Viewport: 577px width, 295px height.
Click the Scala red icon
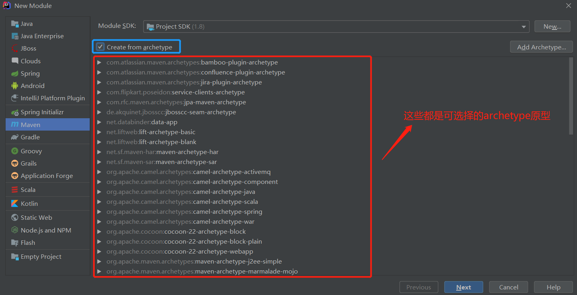coord(15,190)
